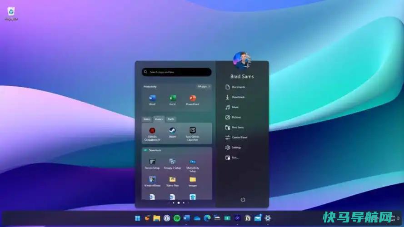This screenshot has height=227, width=404.
Task: Run Fences Setup from Downloads group
Action: 152,164
